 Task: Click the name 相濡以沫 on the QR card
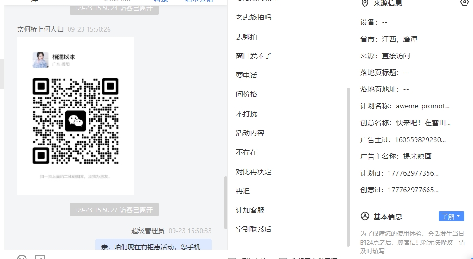point(64,57)
